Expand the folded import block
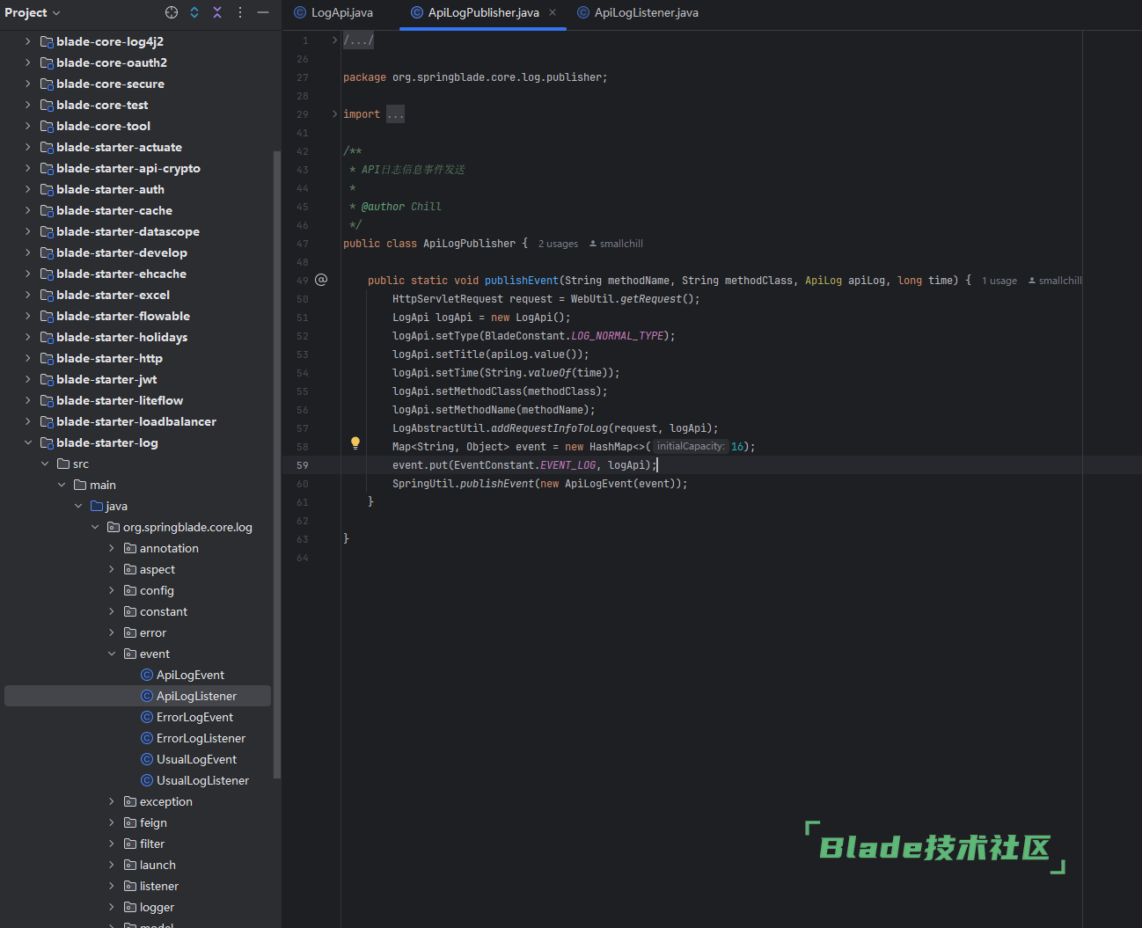Image resolution: width=1142 pixels, height=928 pixels. (x=334, y=114)
